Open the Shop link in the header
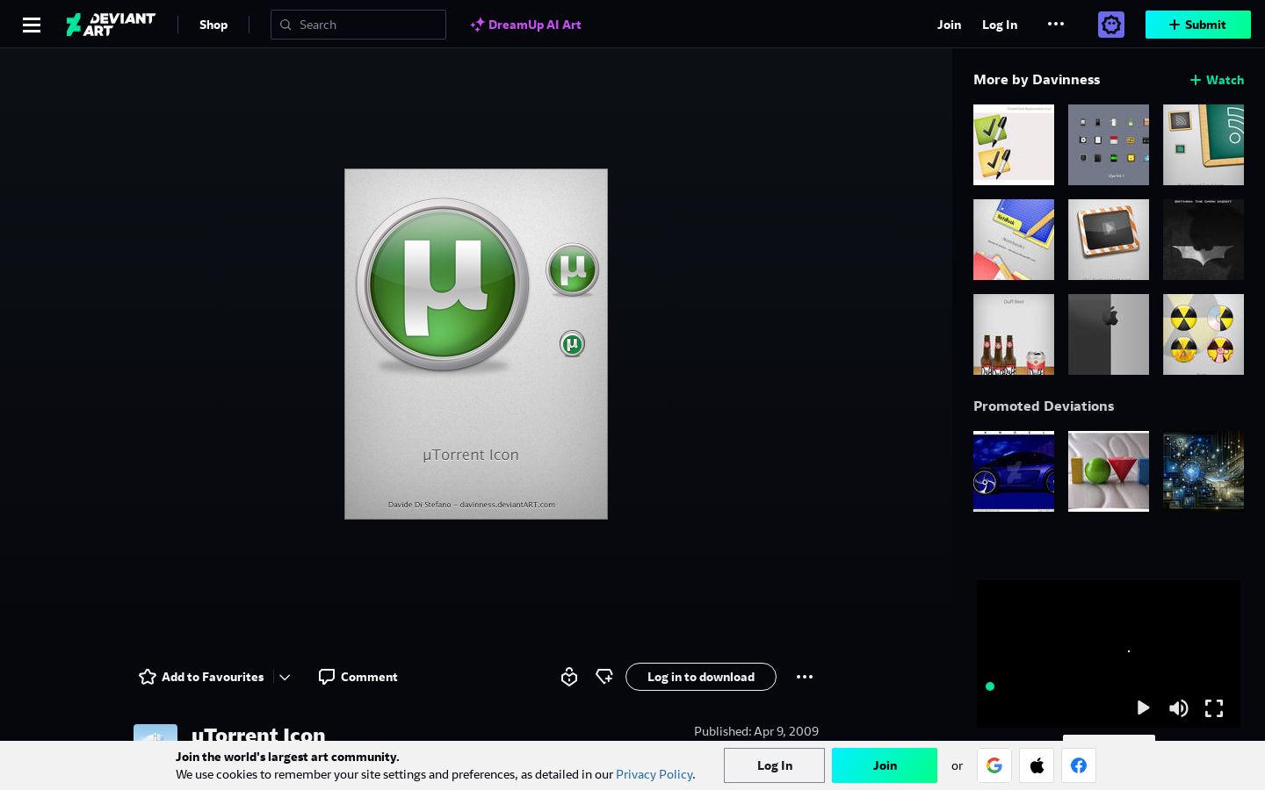Viewport: 1265px width, 790px height. (213, 25)
